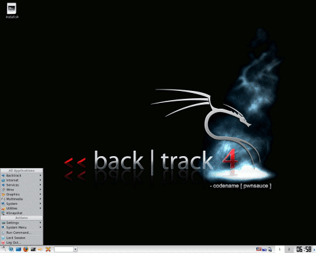Open the run command dropdown arrow
Screen dimensions: 316x253
click(75, 249)
